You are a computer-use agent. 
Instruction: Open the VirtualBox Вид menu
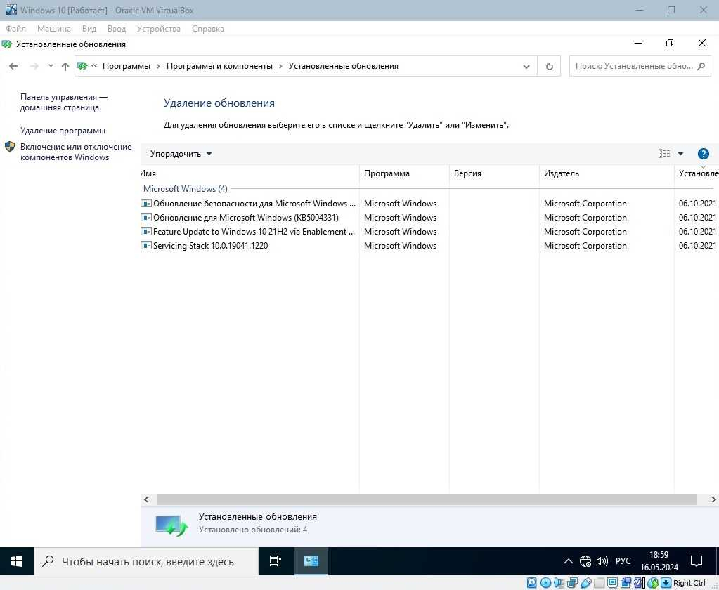[89, 29]
